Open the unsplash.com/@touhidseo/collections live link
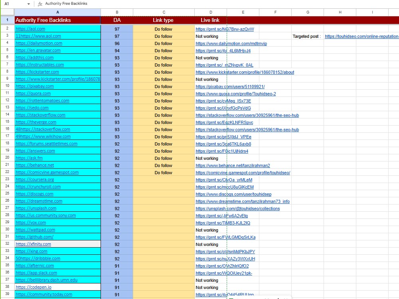The image size is (399, 299). click(238, 209)
